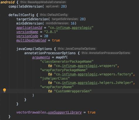
Task: Click the "classGeneratorPackageName" string
Action: [x=67, y=62]
